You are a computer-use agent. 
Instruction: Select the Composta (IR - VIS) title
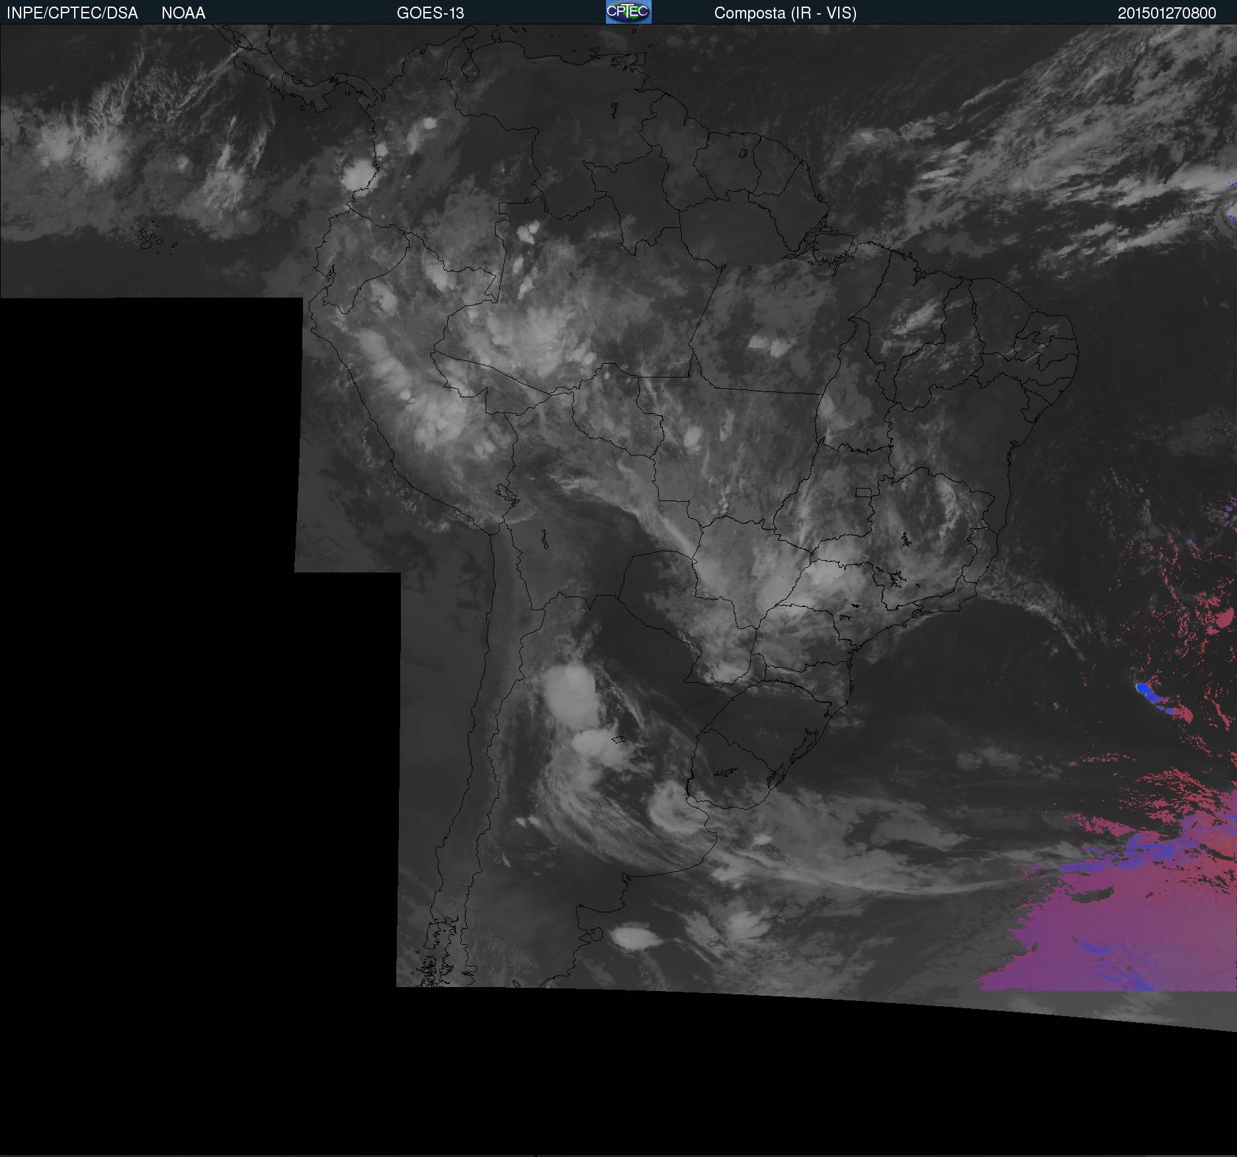785,13
